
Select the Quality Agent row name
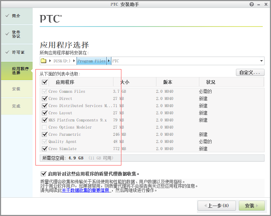click(x=62, y=141)
